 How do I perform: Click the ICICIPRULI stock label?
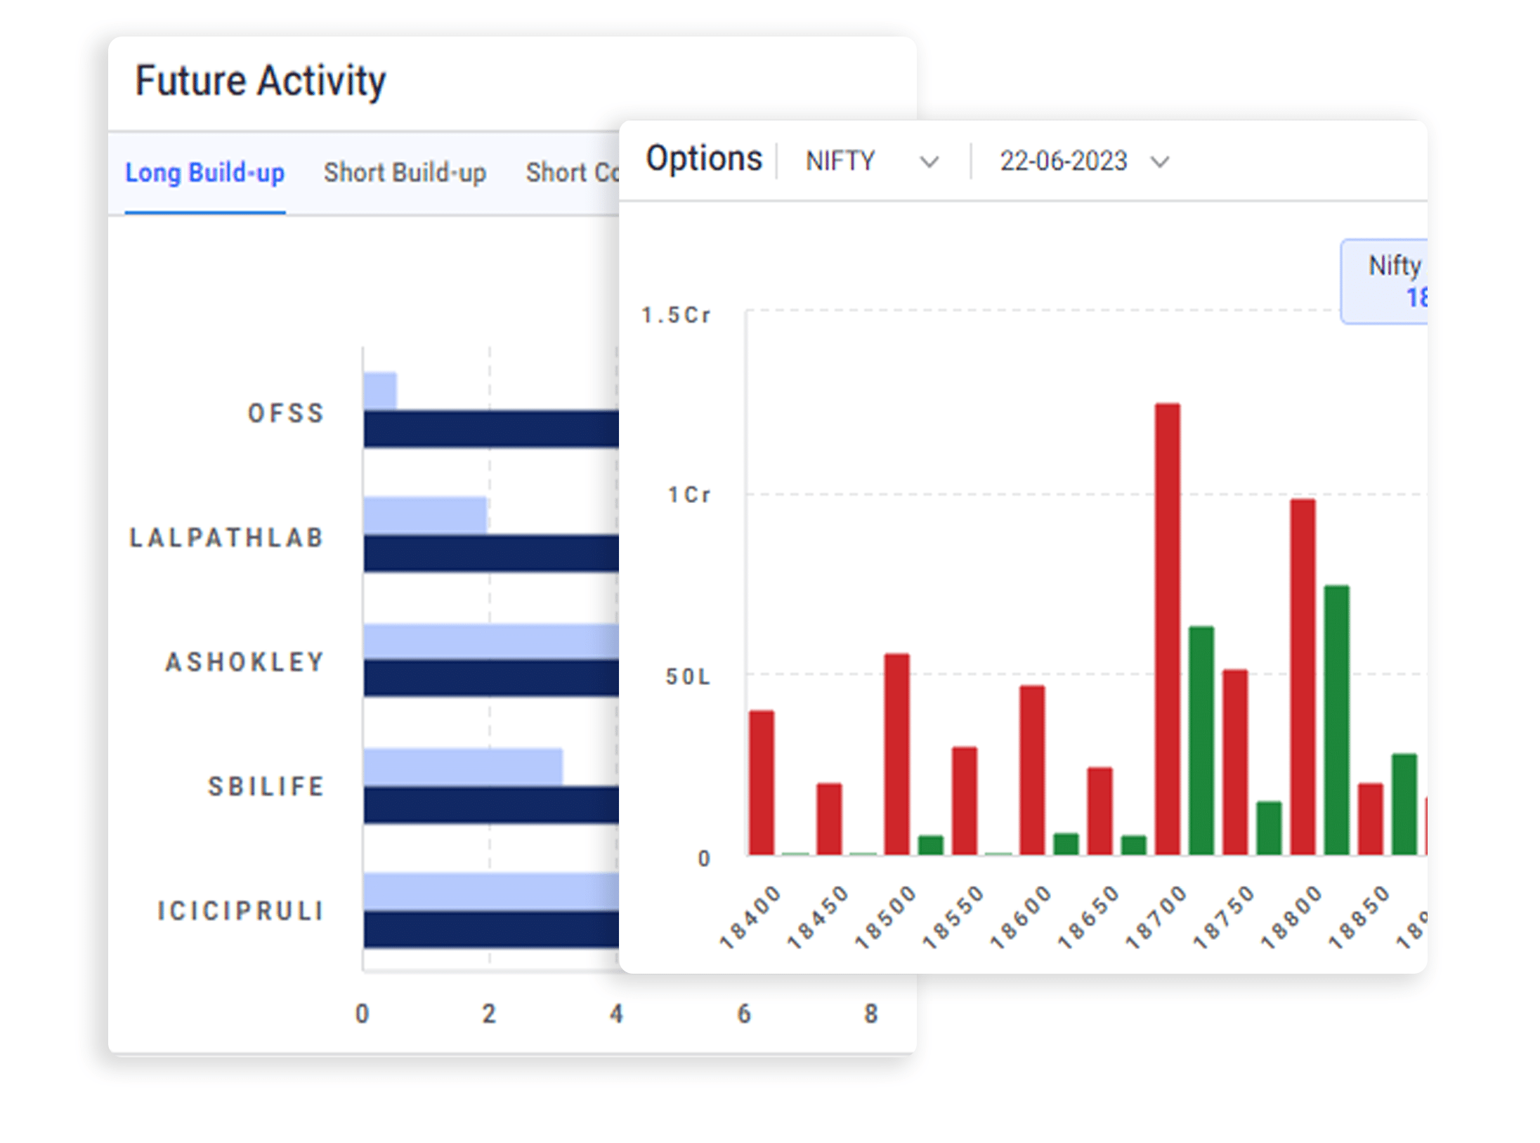pos(240,911)
